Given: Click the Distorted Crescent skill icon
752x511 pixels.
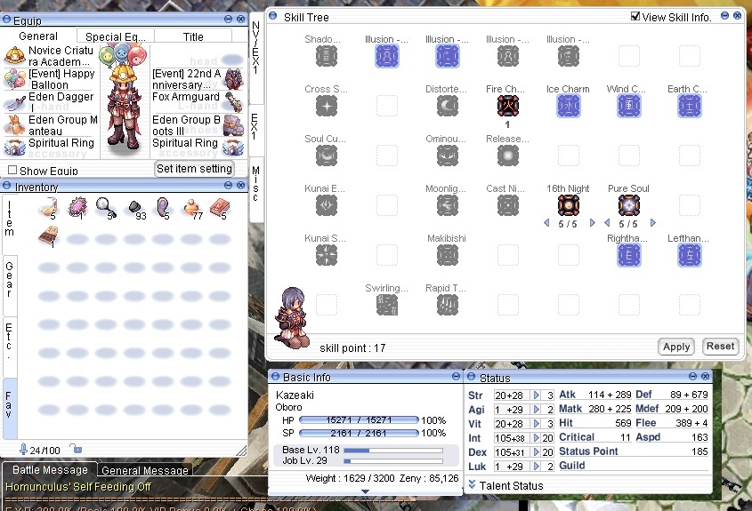Looking at the screenshot, I should 447,106.
